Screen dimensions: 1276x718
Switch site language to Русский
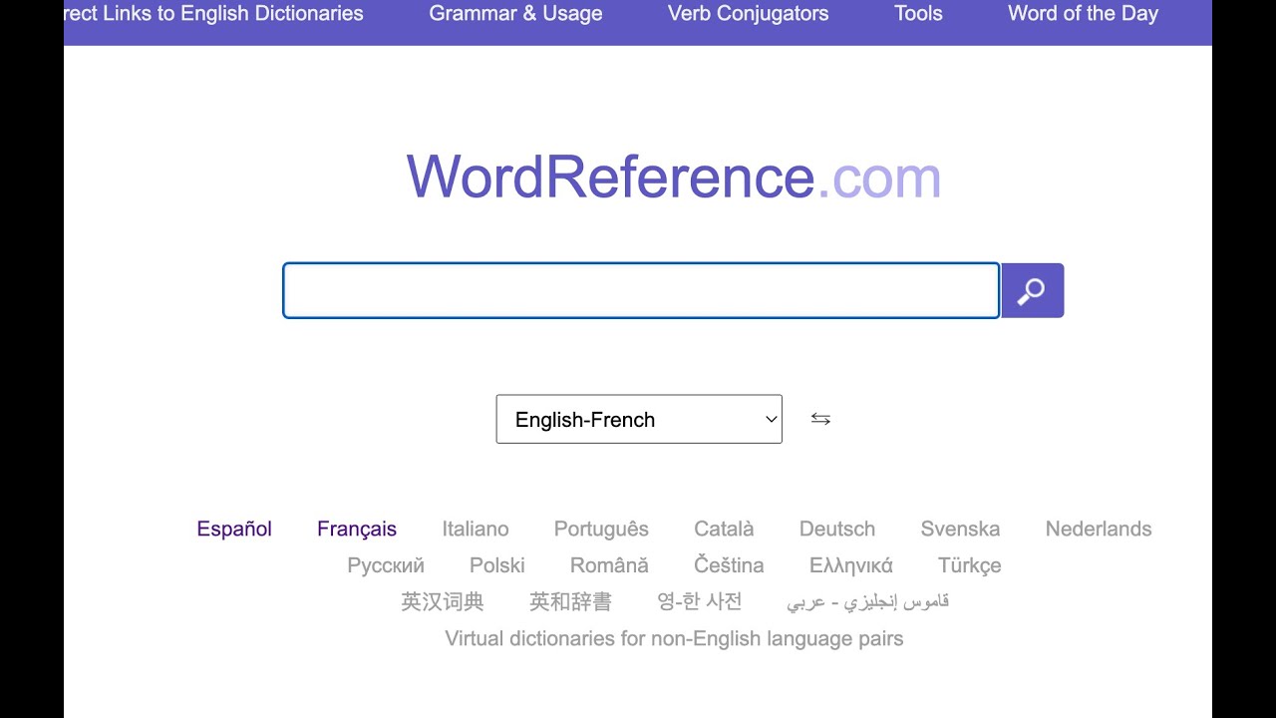click(386, 565)
